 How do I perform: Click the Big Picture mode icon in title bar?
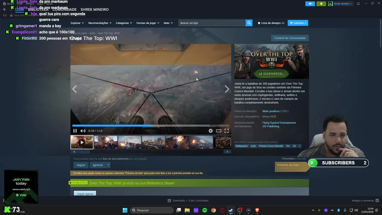point(358,4)
